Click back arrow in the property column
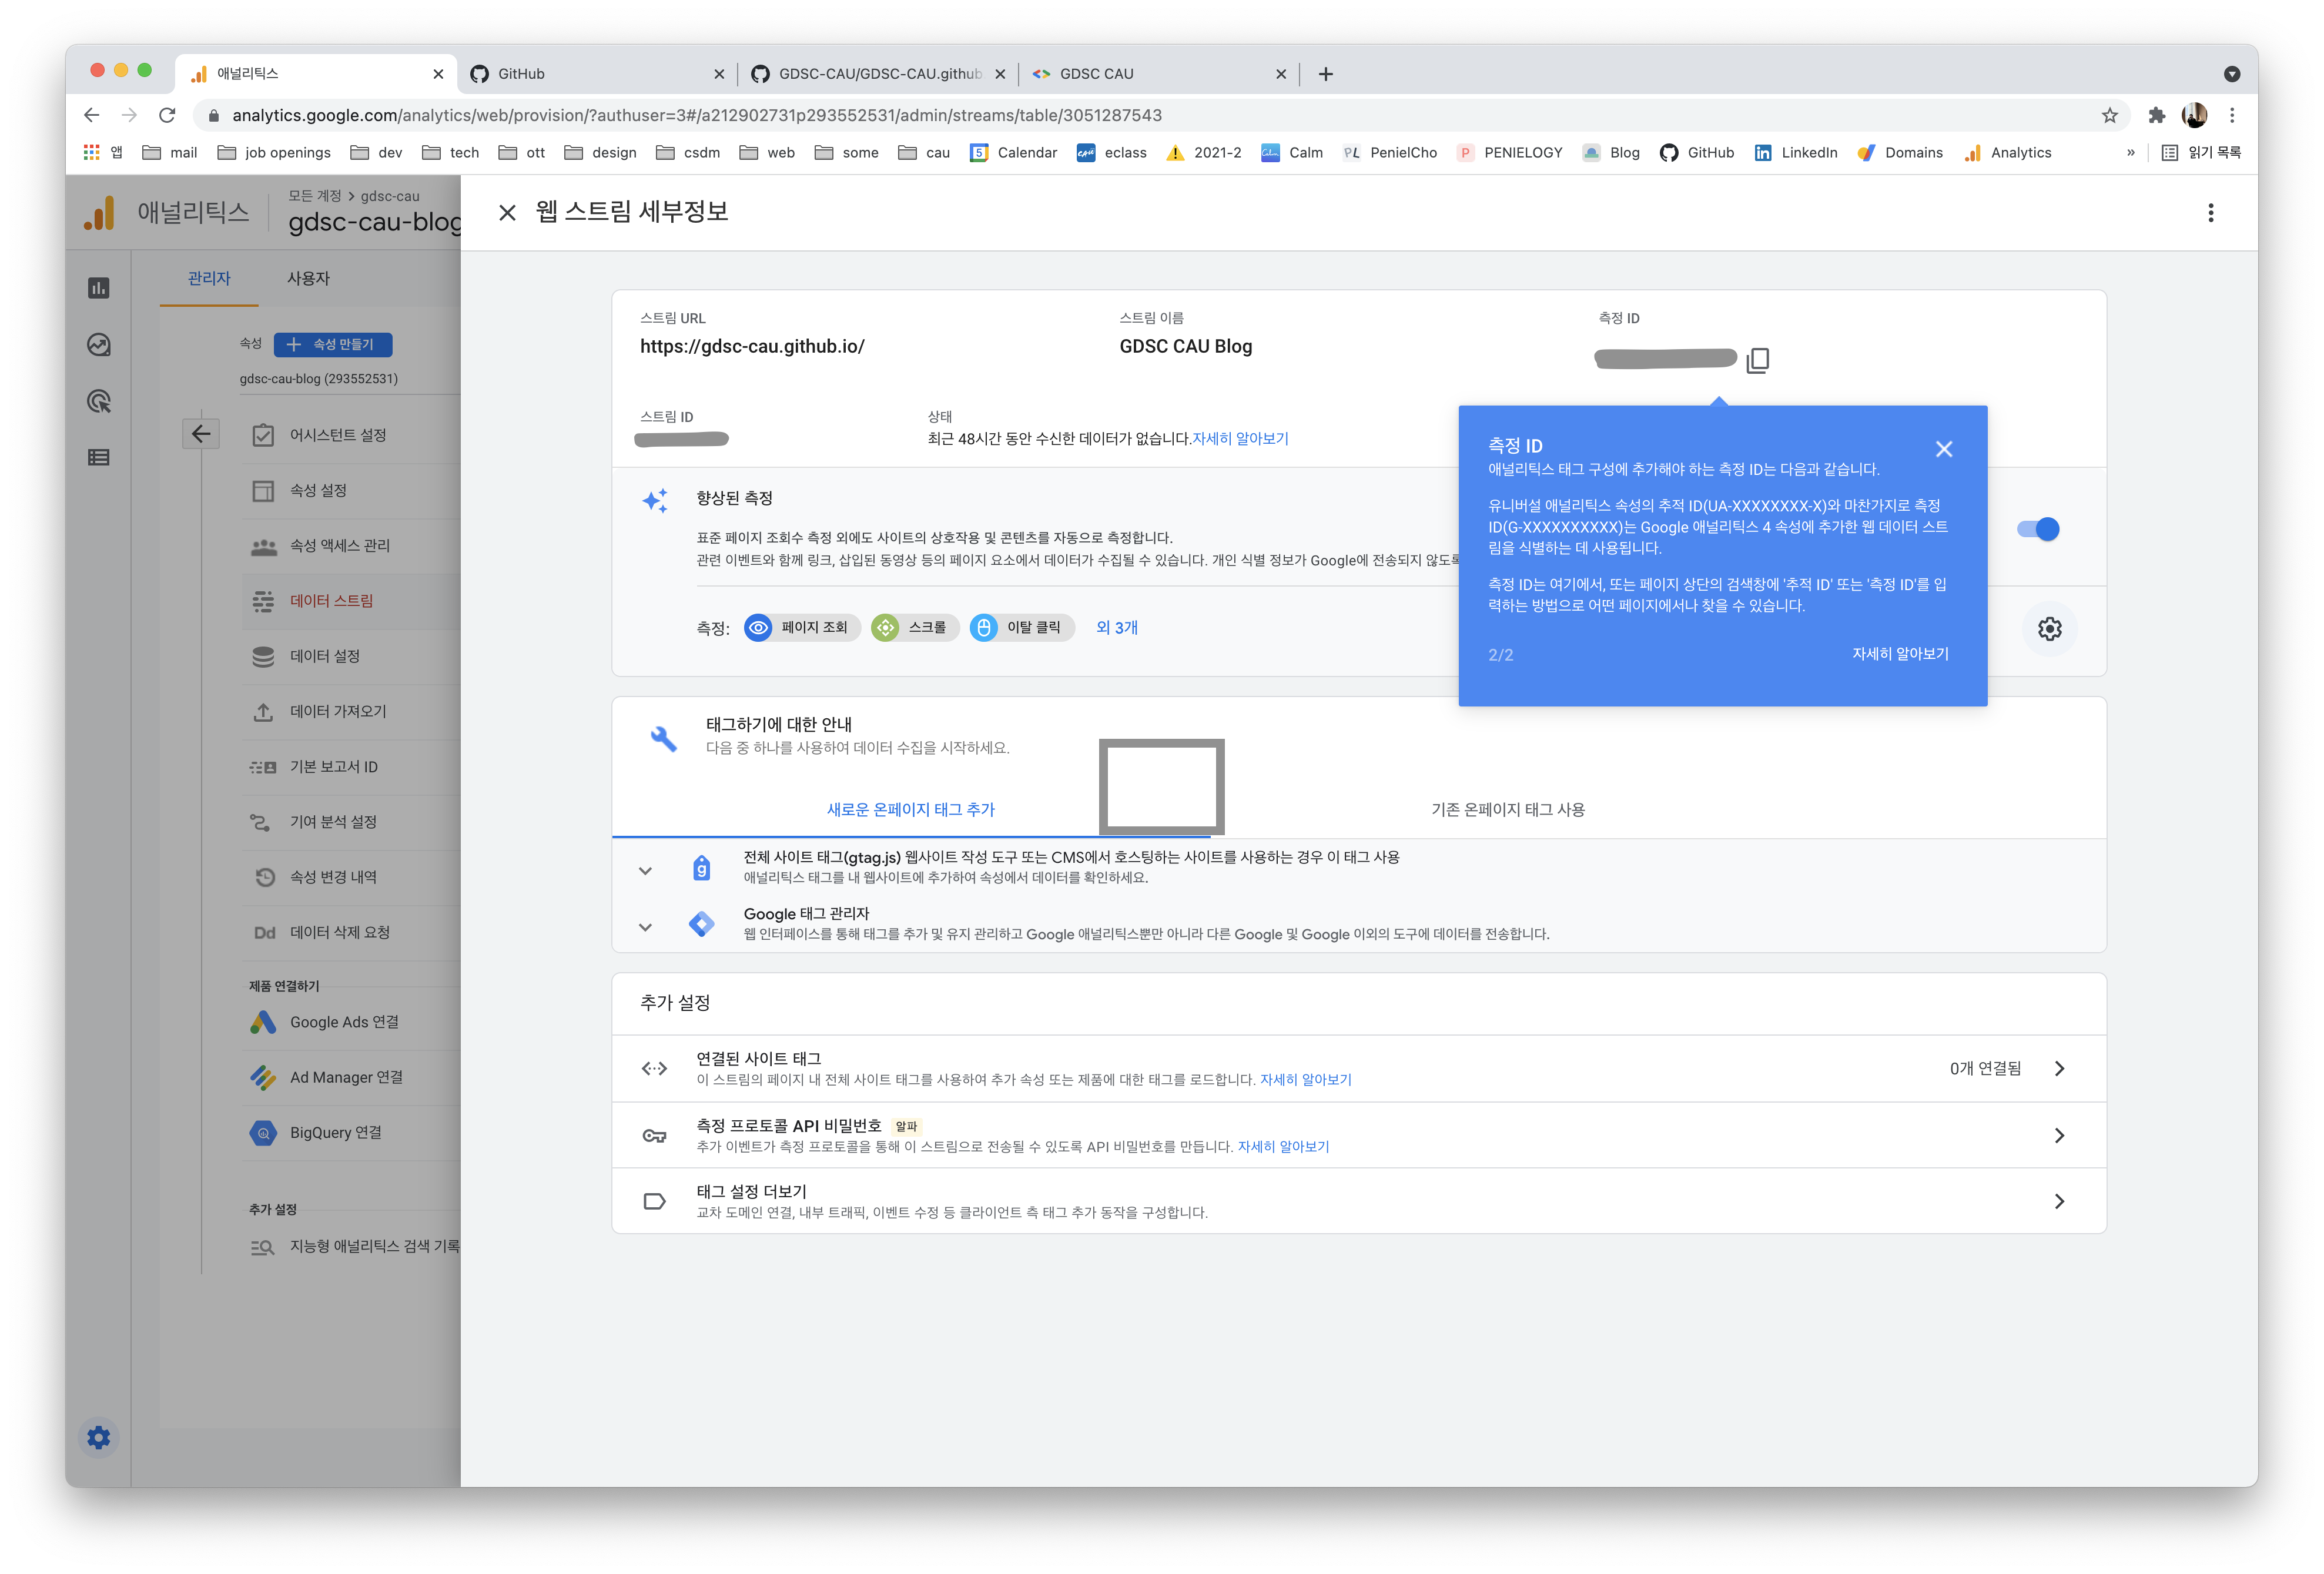2324x1574 pixels. click(x=201, y=434)
